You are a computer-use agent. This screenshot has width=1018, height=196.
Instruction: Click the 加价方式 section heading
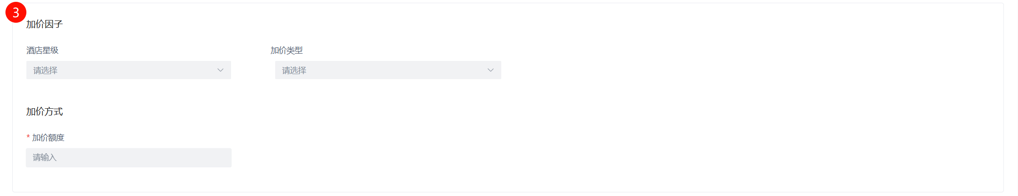(x=44, y=111)
